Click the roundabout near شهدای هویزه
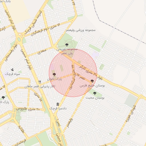This screenshot has width=146, height=146. tap(141, 96)
